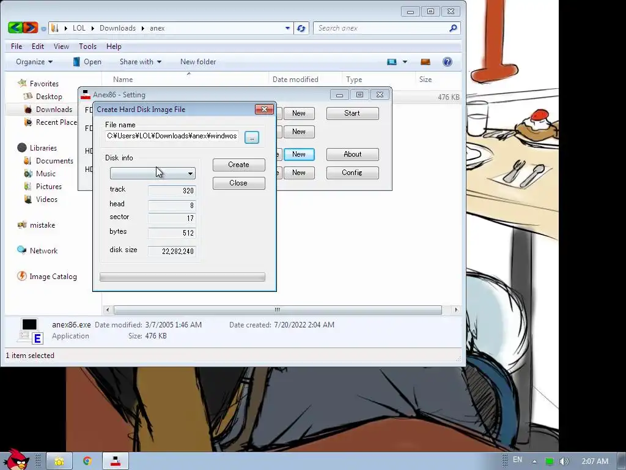626x470 pixels.
Task: Open the Help menu
Action: tap(114, 47)
